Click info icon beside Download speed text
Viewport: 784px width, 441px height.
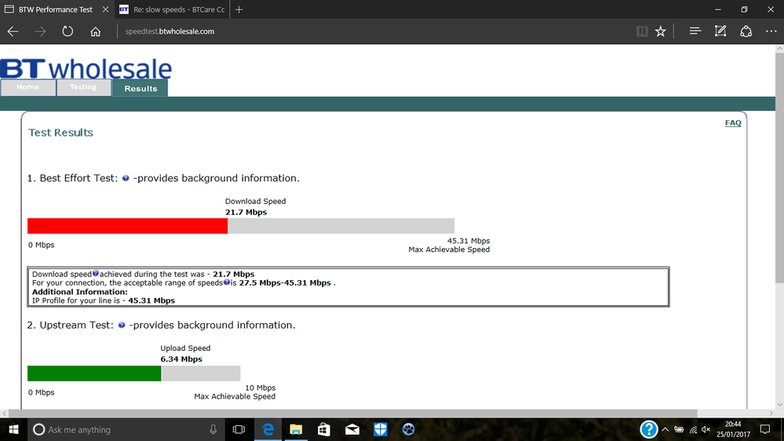[x=96, y=274]
